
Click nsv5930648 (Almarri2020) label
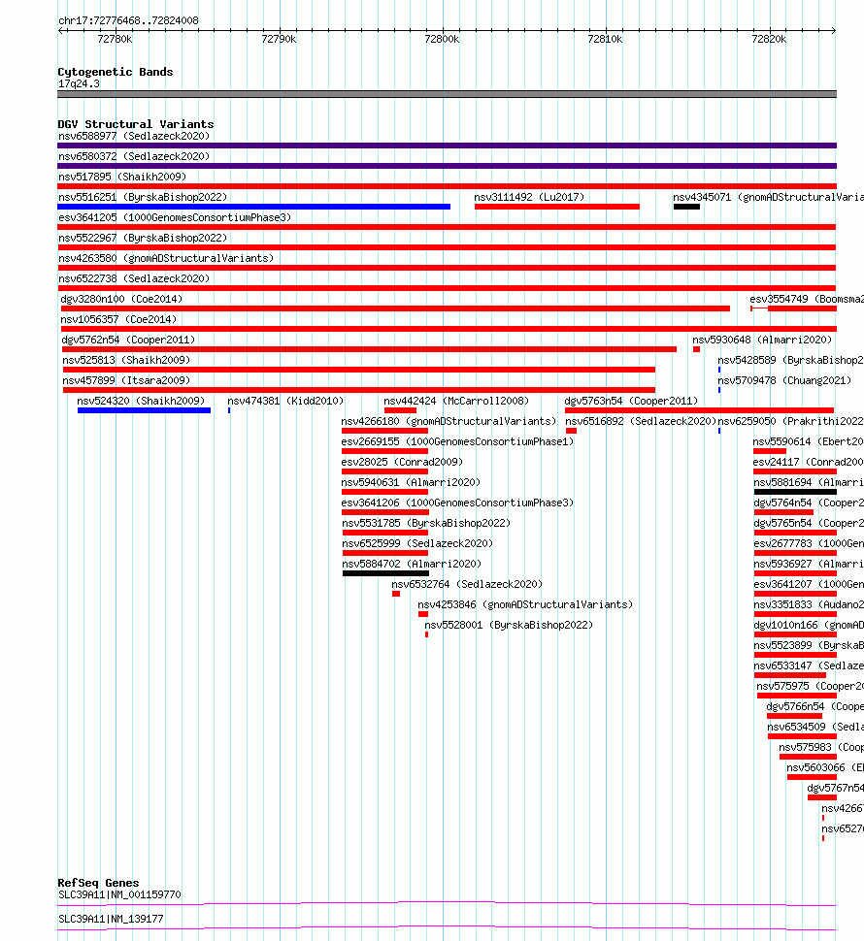tap(762, 341)
